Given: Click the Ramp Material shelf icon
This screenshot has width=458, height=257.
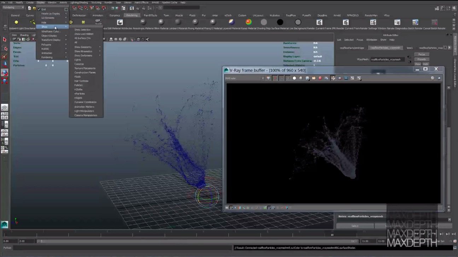Looking at the screenshot, I should click(x=249, y=22).
